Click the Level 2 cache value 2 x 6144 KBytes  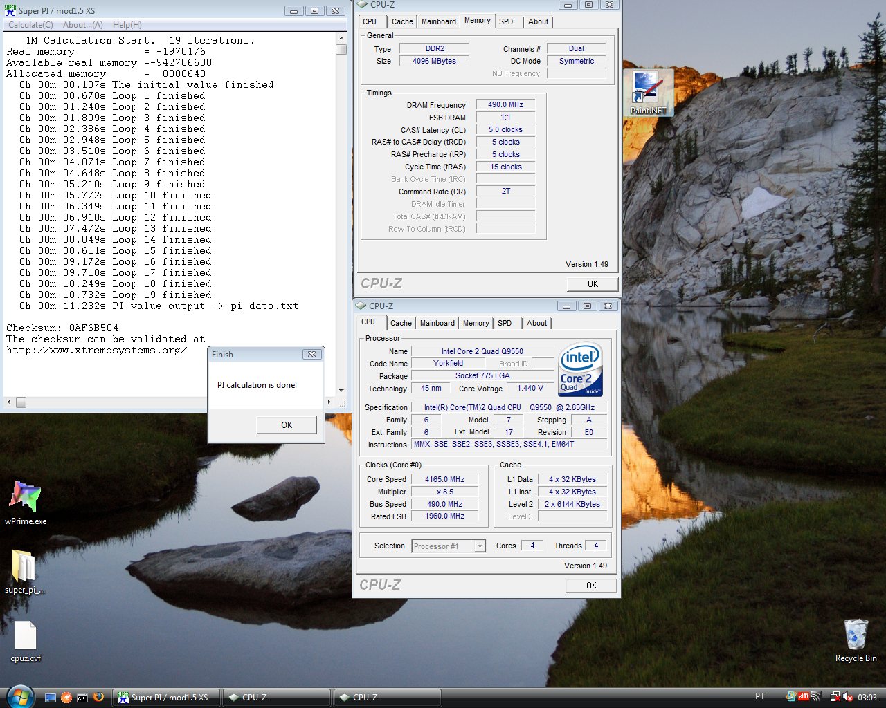tap(572, 504)
